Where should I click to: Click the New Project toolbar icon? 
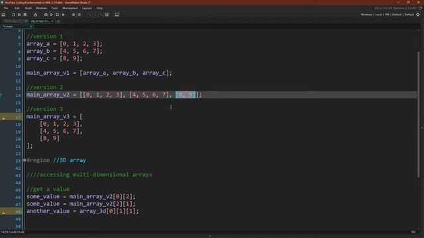pyautogui.click(x=13, y=15)
